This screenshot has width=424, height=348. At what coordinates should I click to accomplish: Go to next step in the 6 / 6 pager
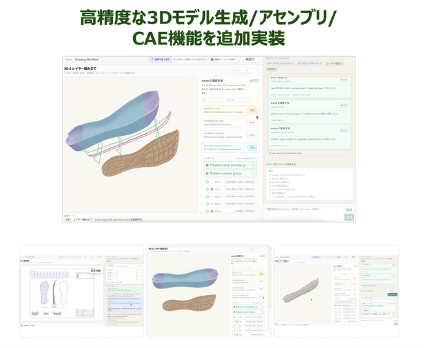pyautogui.click(x=256, y=101)
